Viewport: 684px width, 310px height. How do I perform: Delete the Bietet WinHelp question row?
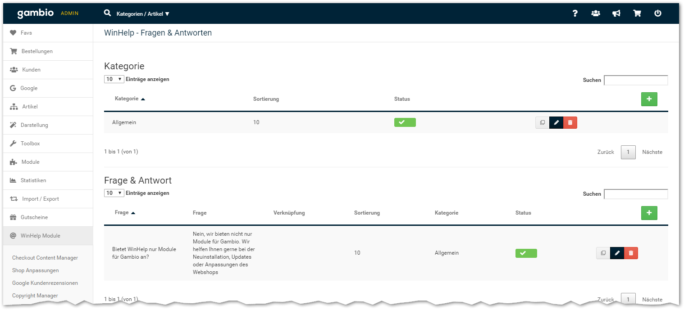(x=631, y=253)
